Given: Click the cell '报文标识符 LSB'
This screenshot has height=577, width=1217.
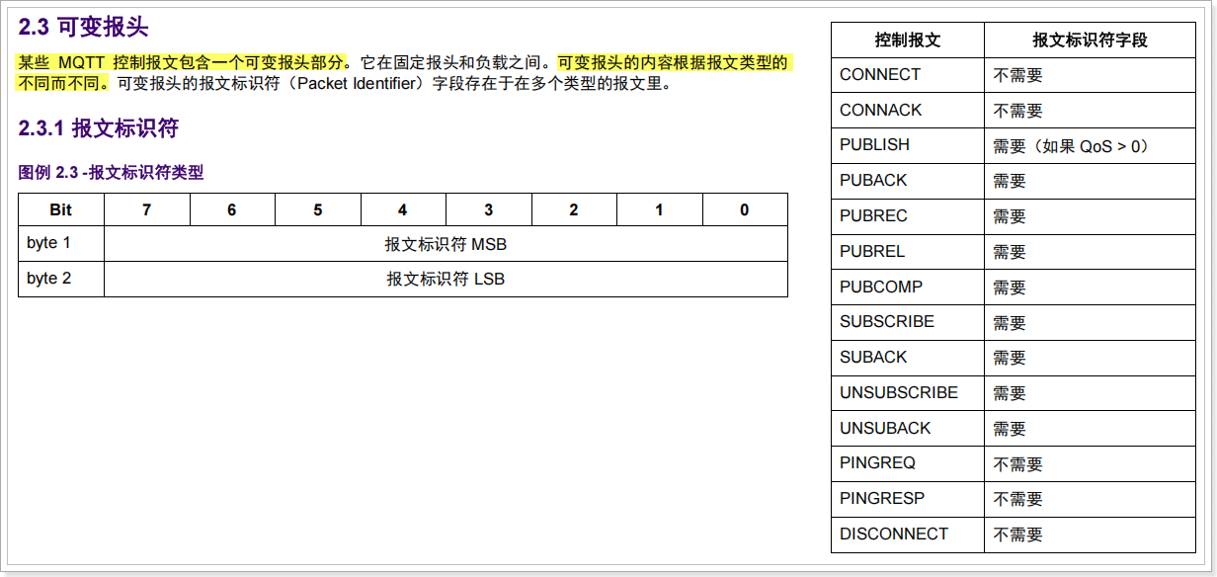Looking at the screenshot, I should tap(446, 280).
